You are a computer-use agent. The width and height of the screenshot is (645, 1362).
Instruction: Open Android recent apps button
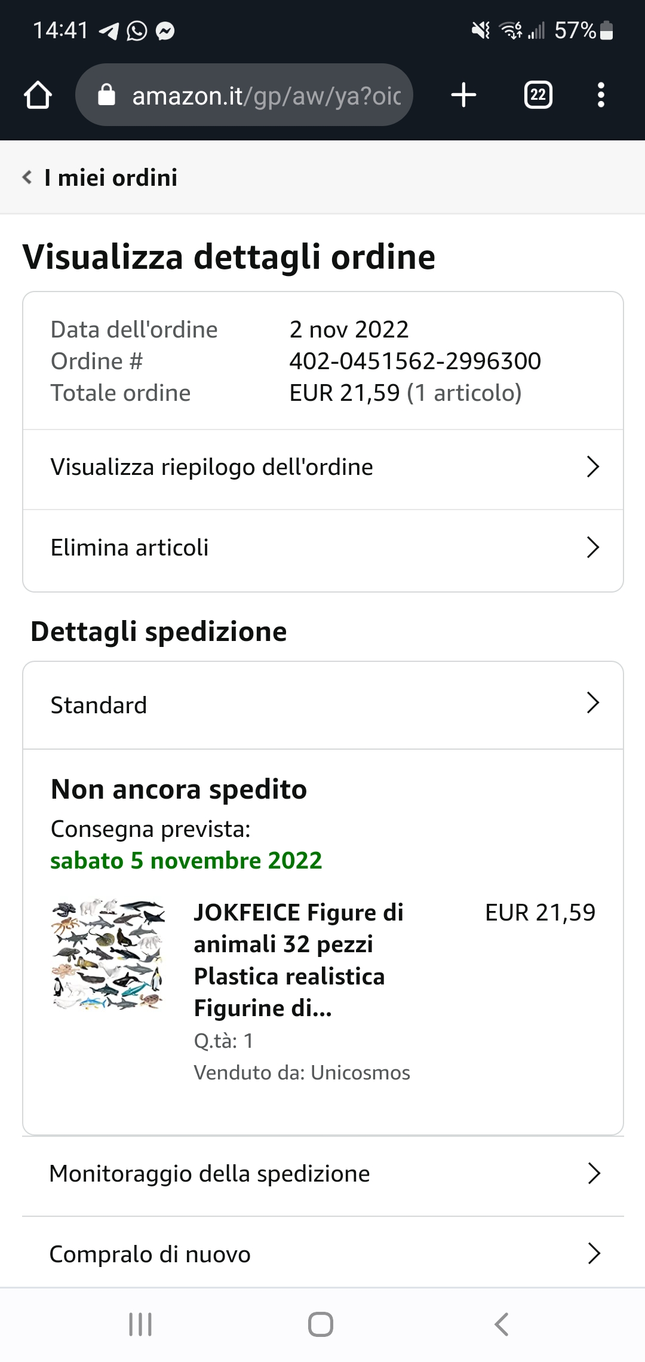click(140, 1324)
